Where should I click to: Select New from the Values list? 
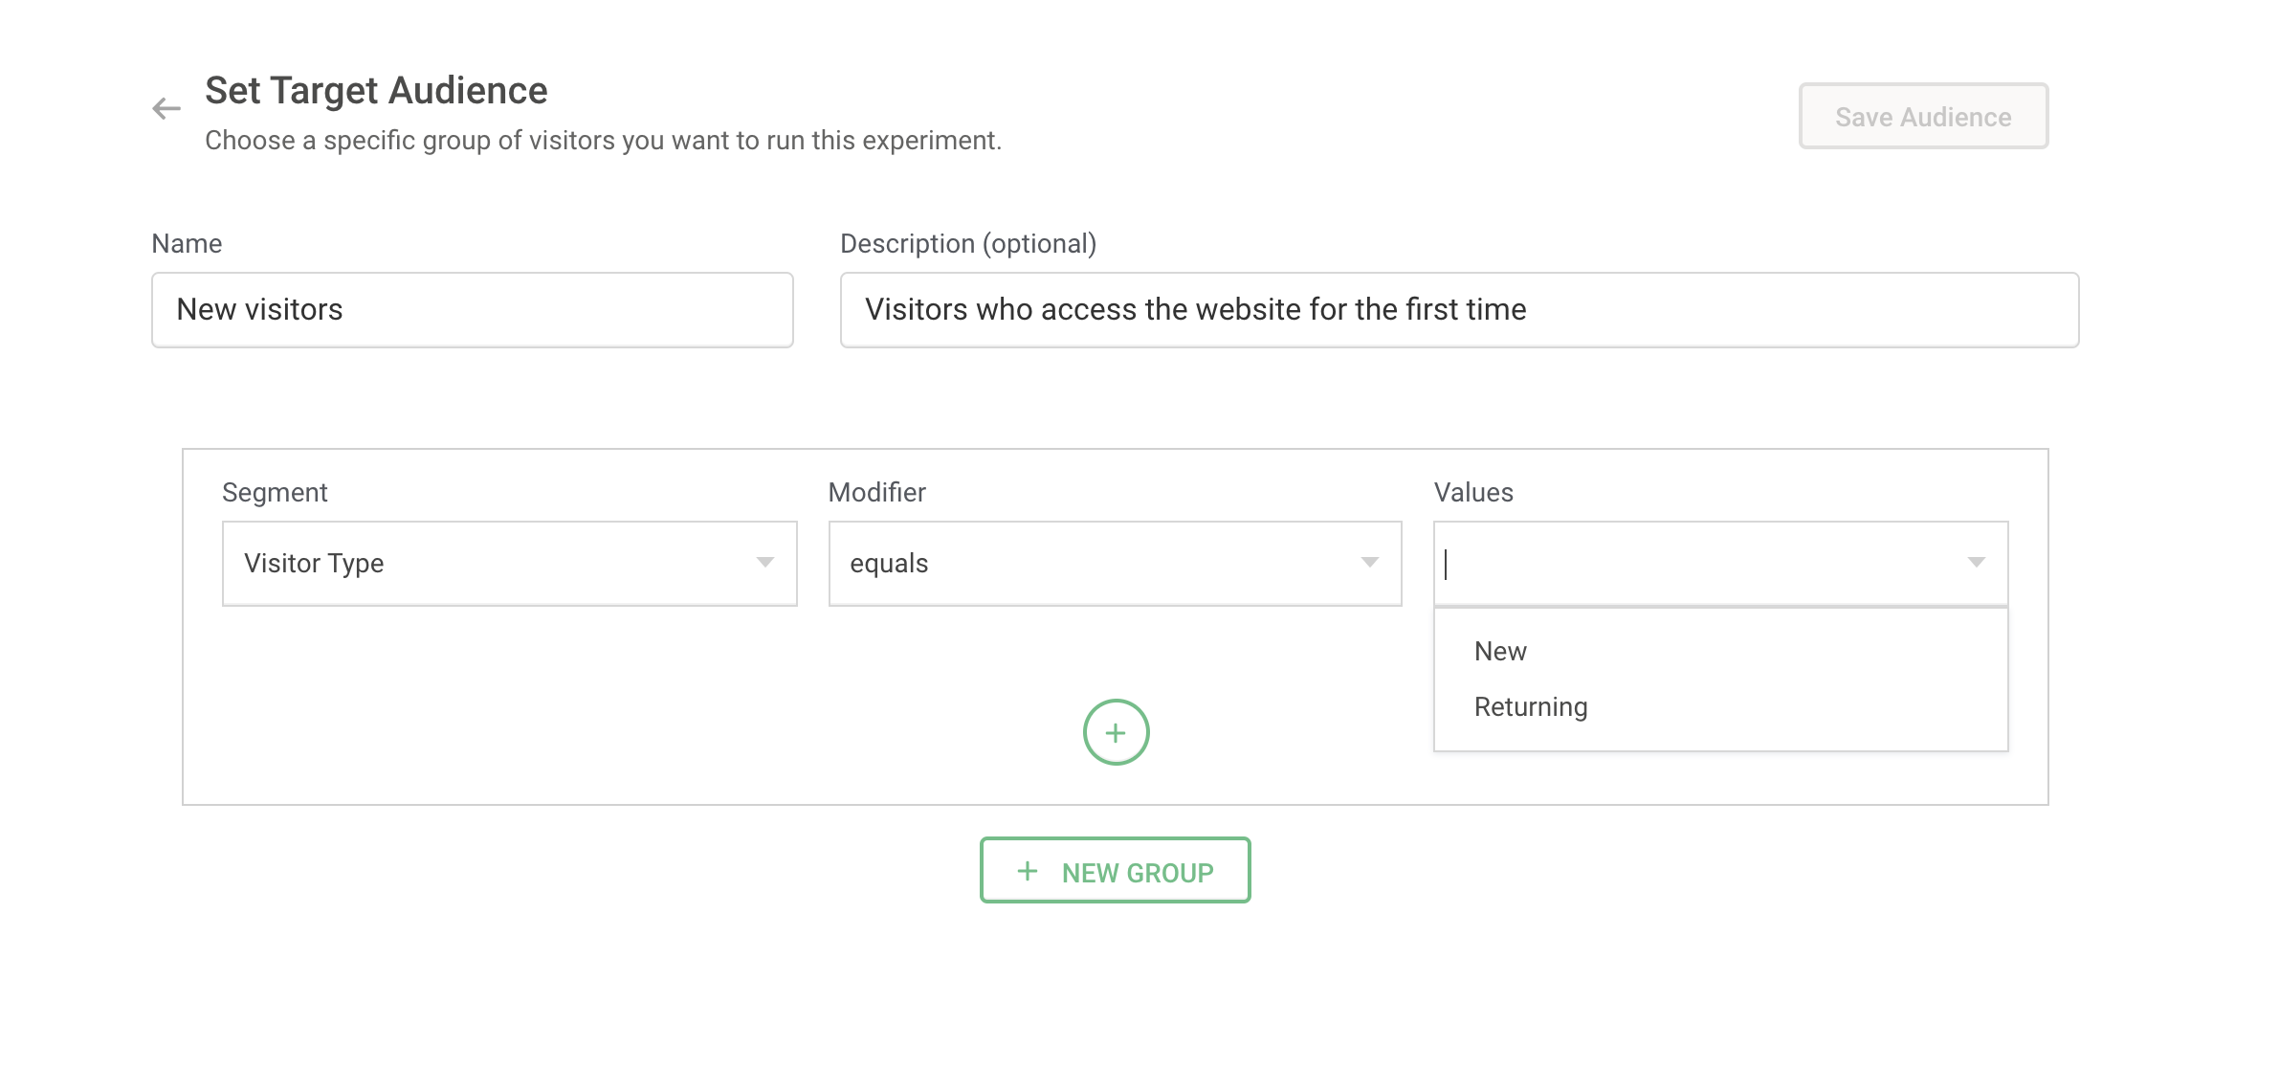[x=1500, y=652]
